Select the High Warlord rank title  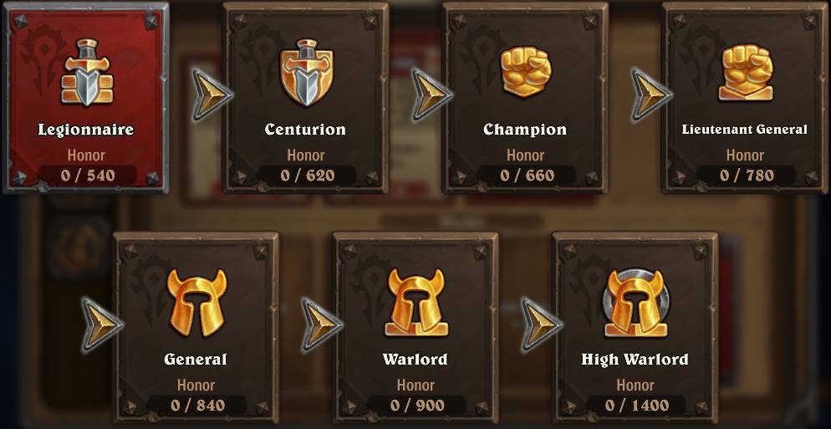pos(635,360)
